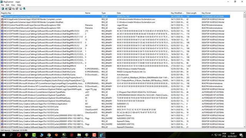
Task: Click the REG_NONE type cell
Action: [x=106, y=89]
